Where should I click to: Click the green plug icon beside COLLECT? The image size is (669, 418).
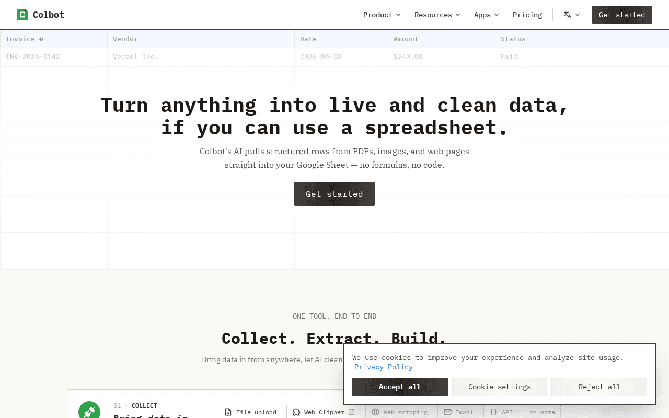click(x=89, y=411)
